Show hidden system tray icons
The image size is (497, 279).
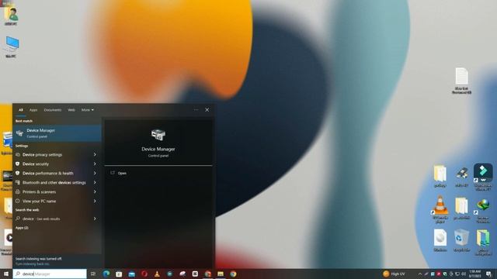[x=420, y=274]
